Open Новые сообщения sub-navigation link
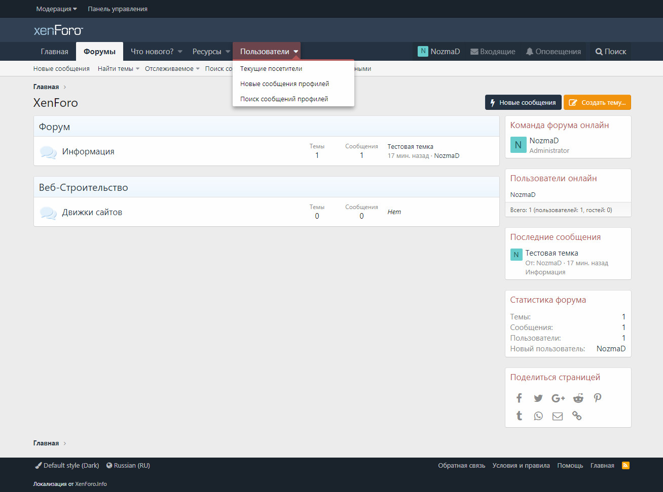This screenshot has width=663, height=492. pos(61,69)
